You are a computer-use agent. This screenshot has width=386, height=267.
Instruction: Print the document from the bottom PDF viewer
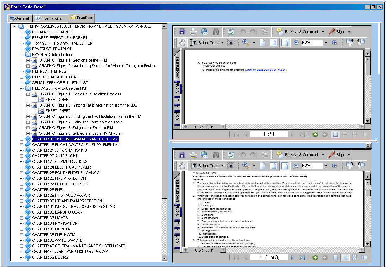(193, 155)
